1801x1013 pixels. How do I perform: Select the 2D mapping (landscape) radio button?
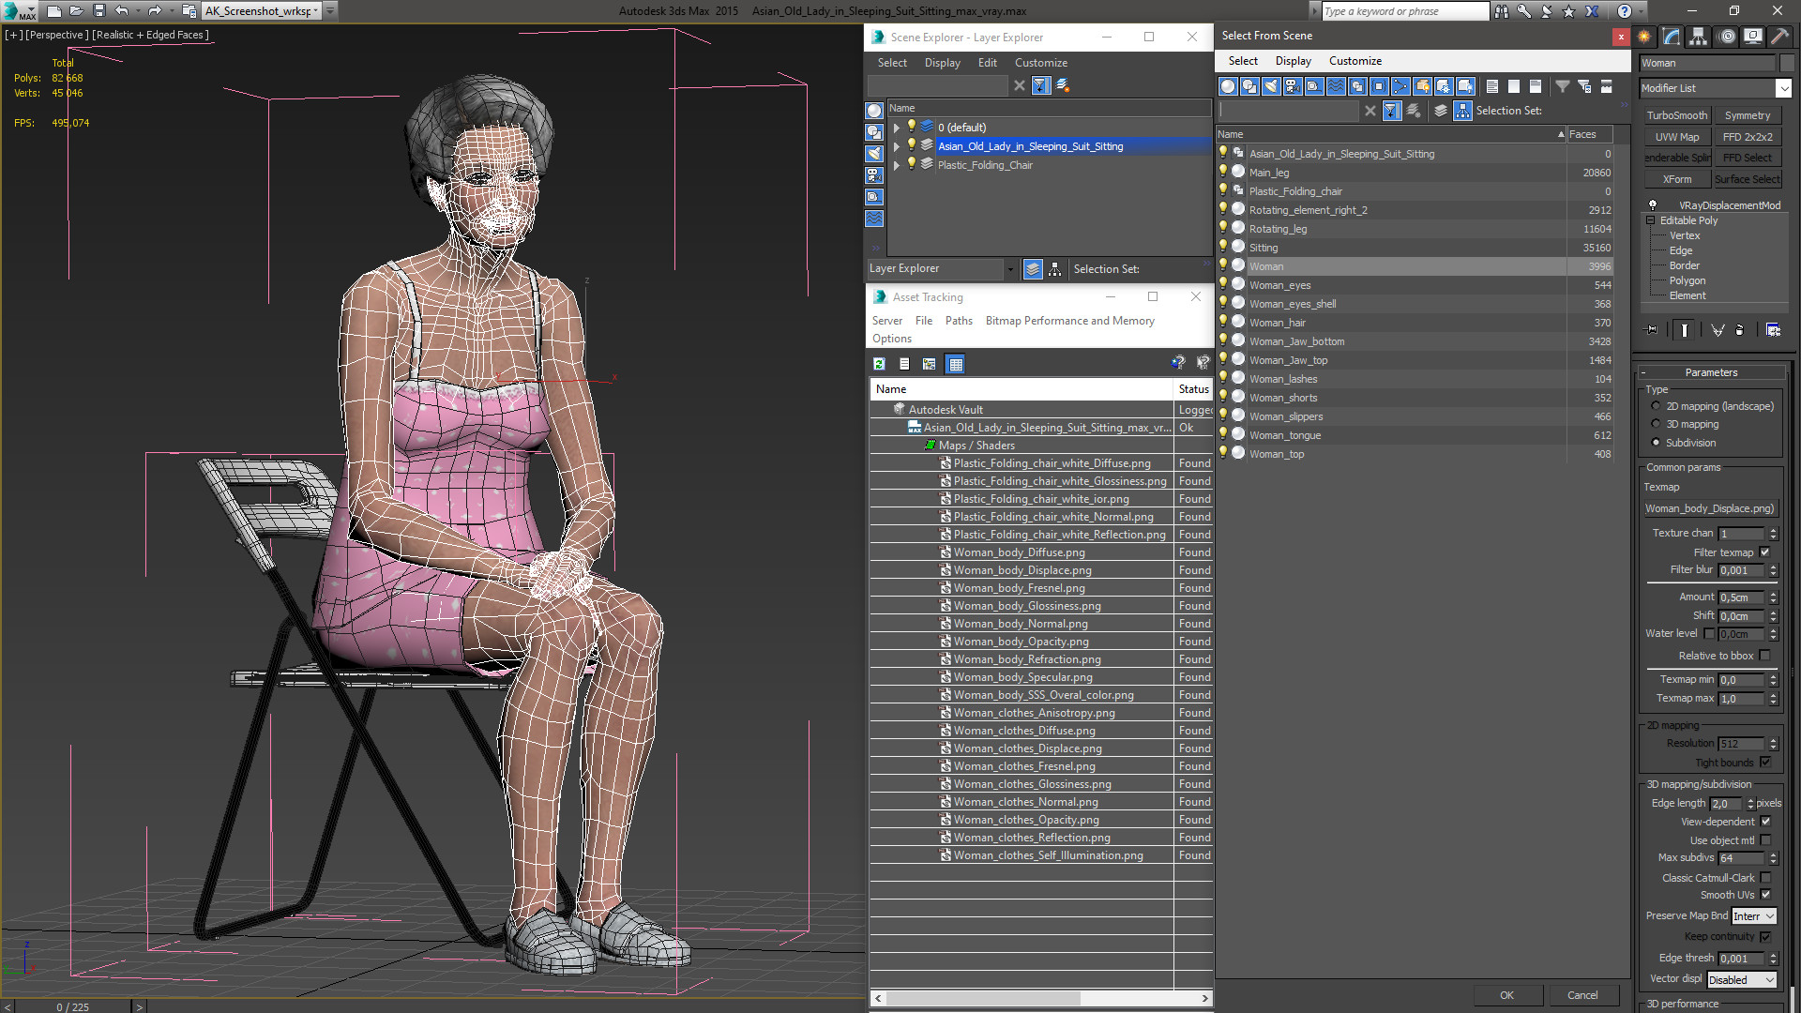1656,406
